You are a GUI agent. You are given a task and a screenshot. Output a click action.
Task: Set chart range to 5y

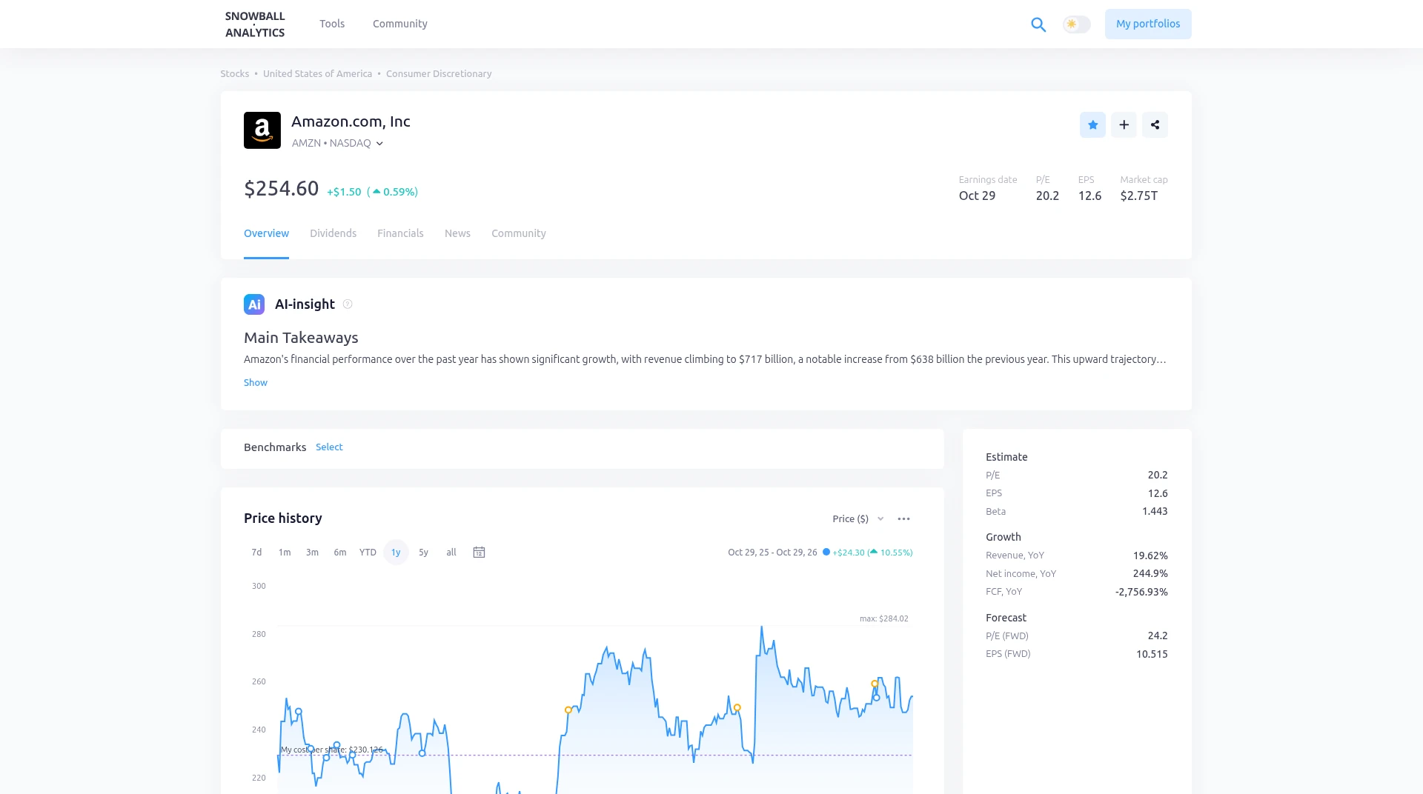click(423, 553)
